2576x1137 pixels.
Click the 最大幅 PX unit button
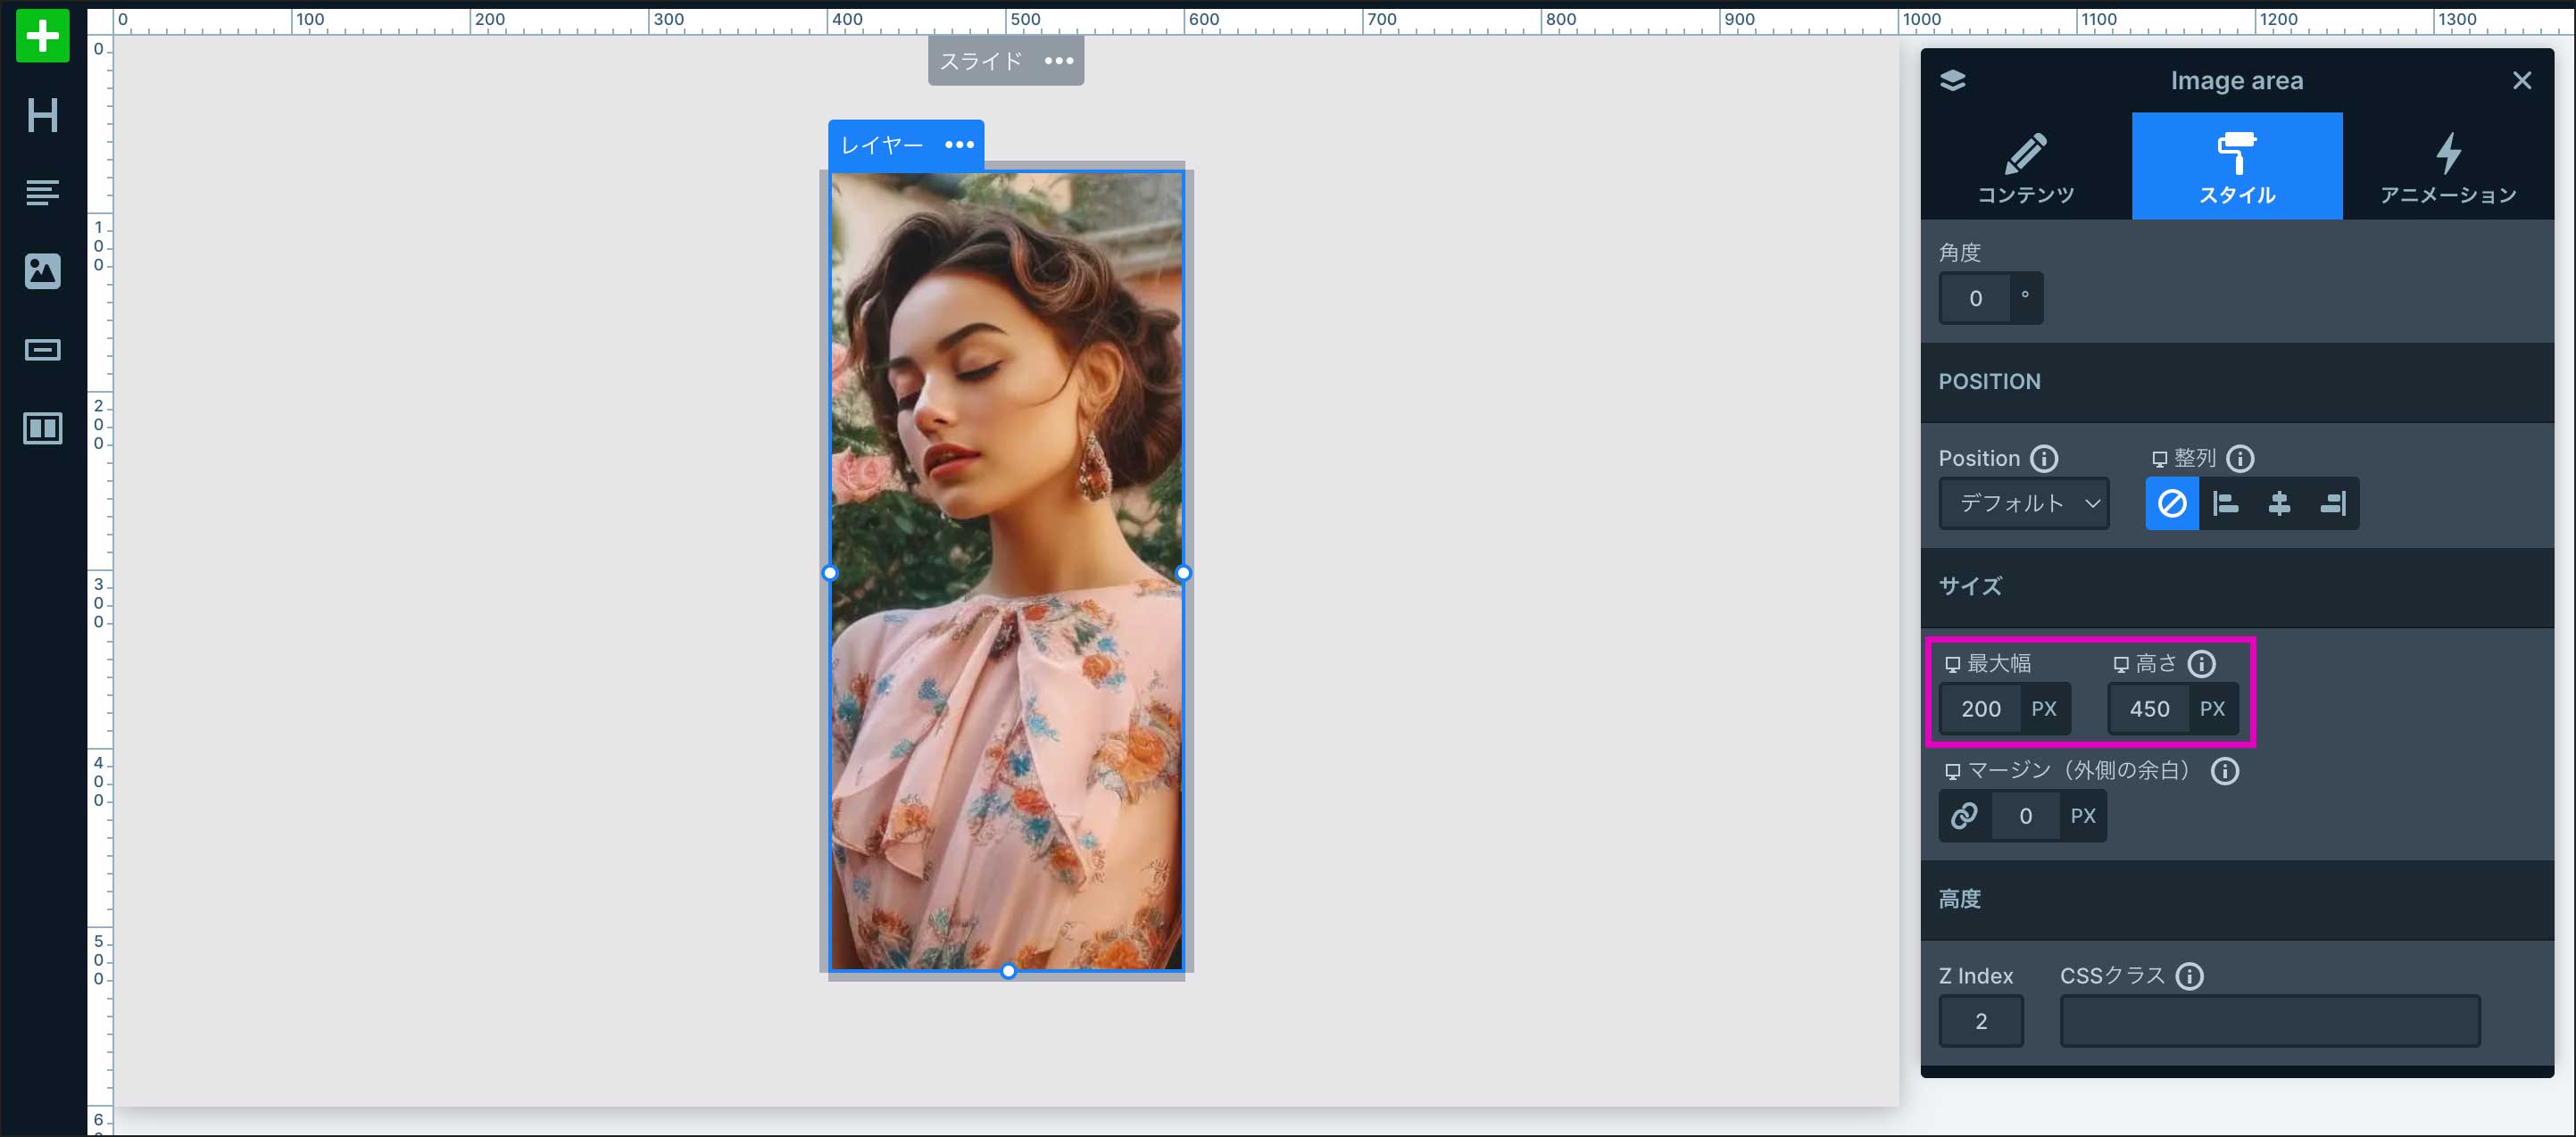(x=2044, y=709)
